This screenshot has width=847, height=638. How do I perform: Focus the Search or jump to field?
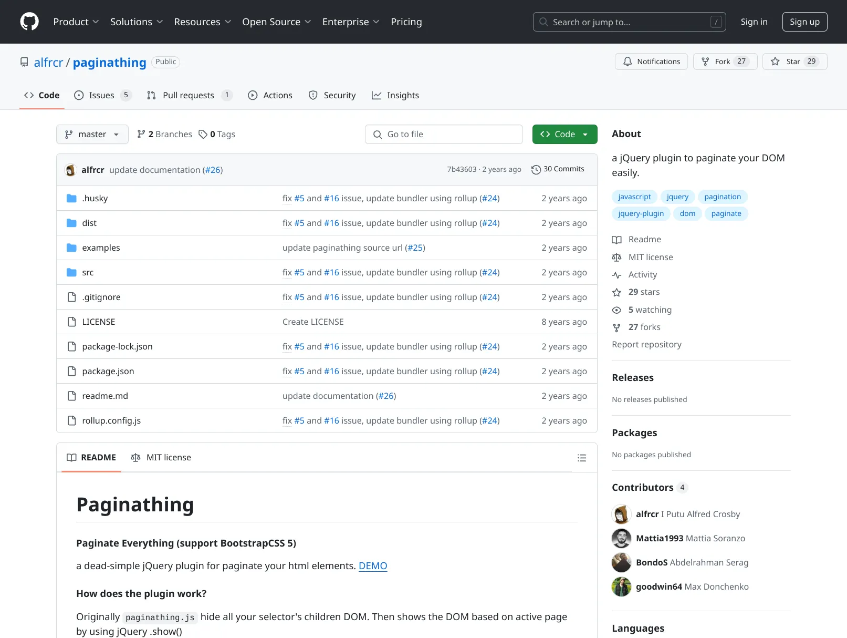(x=629, y=22)
